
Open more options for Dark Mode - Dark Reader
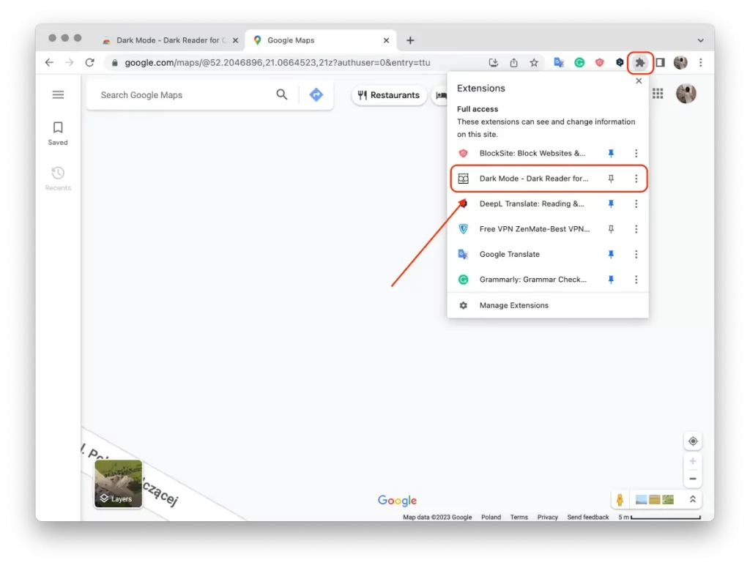point(636,179)
